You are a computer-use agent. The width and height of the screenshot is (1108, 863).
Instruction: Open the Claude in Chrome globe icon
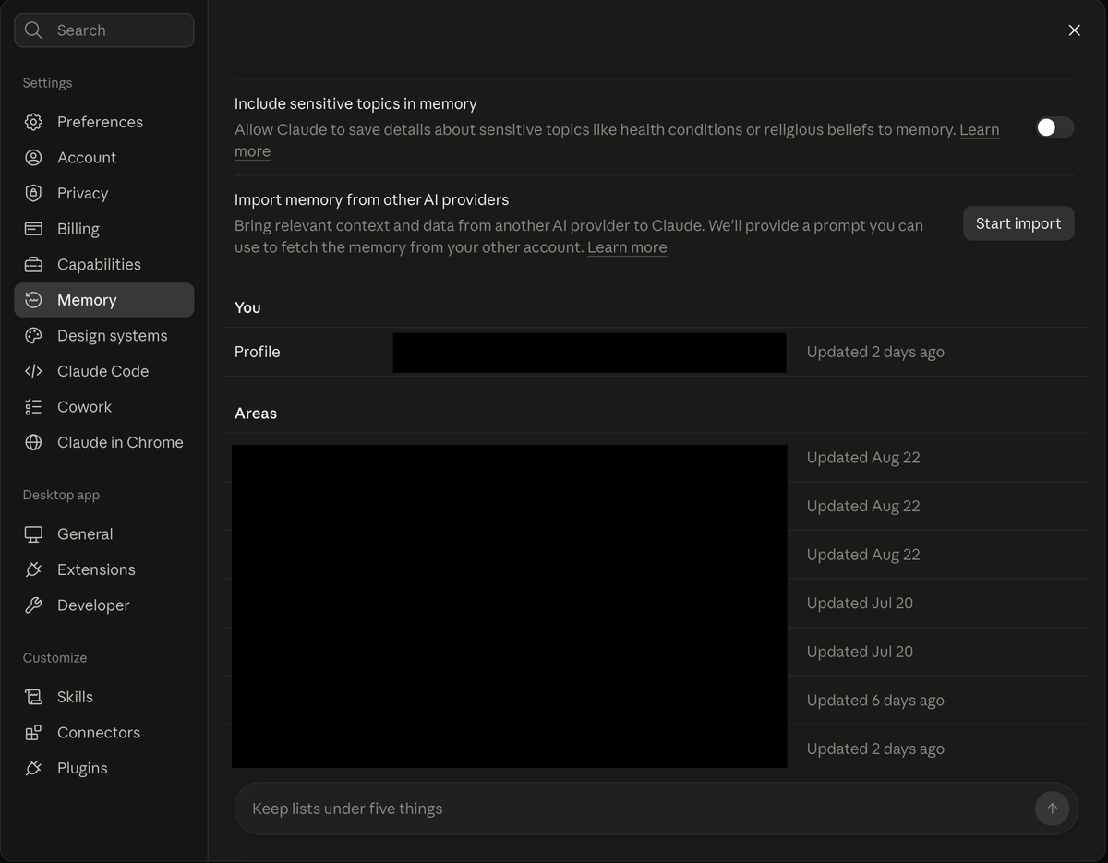pyautogui.click(x=33, y=442)
